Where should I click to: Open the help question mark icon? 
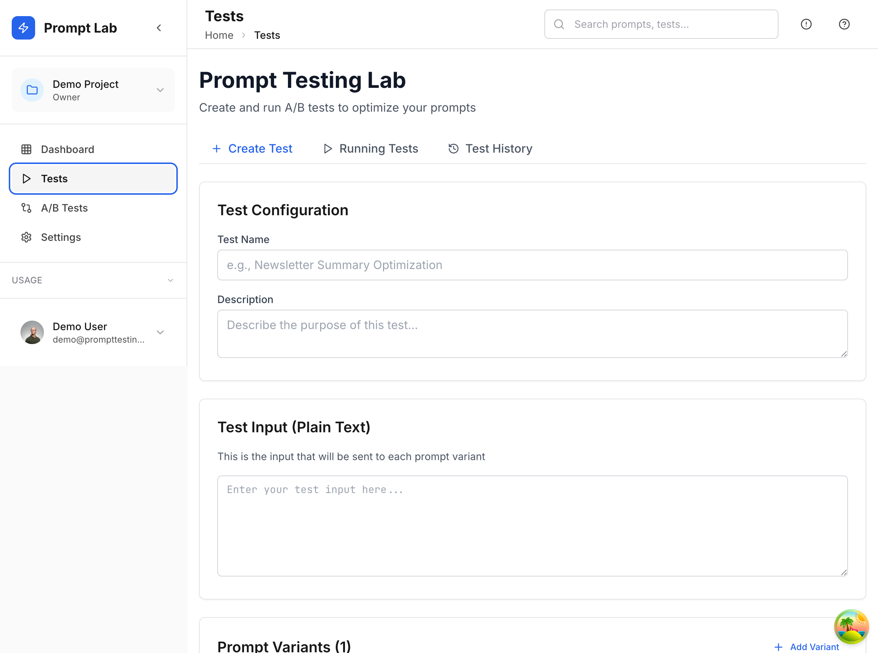(x=844, y=24)
